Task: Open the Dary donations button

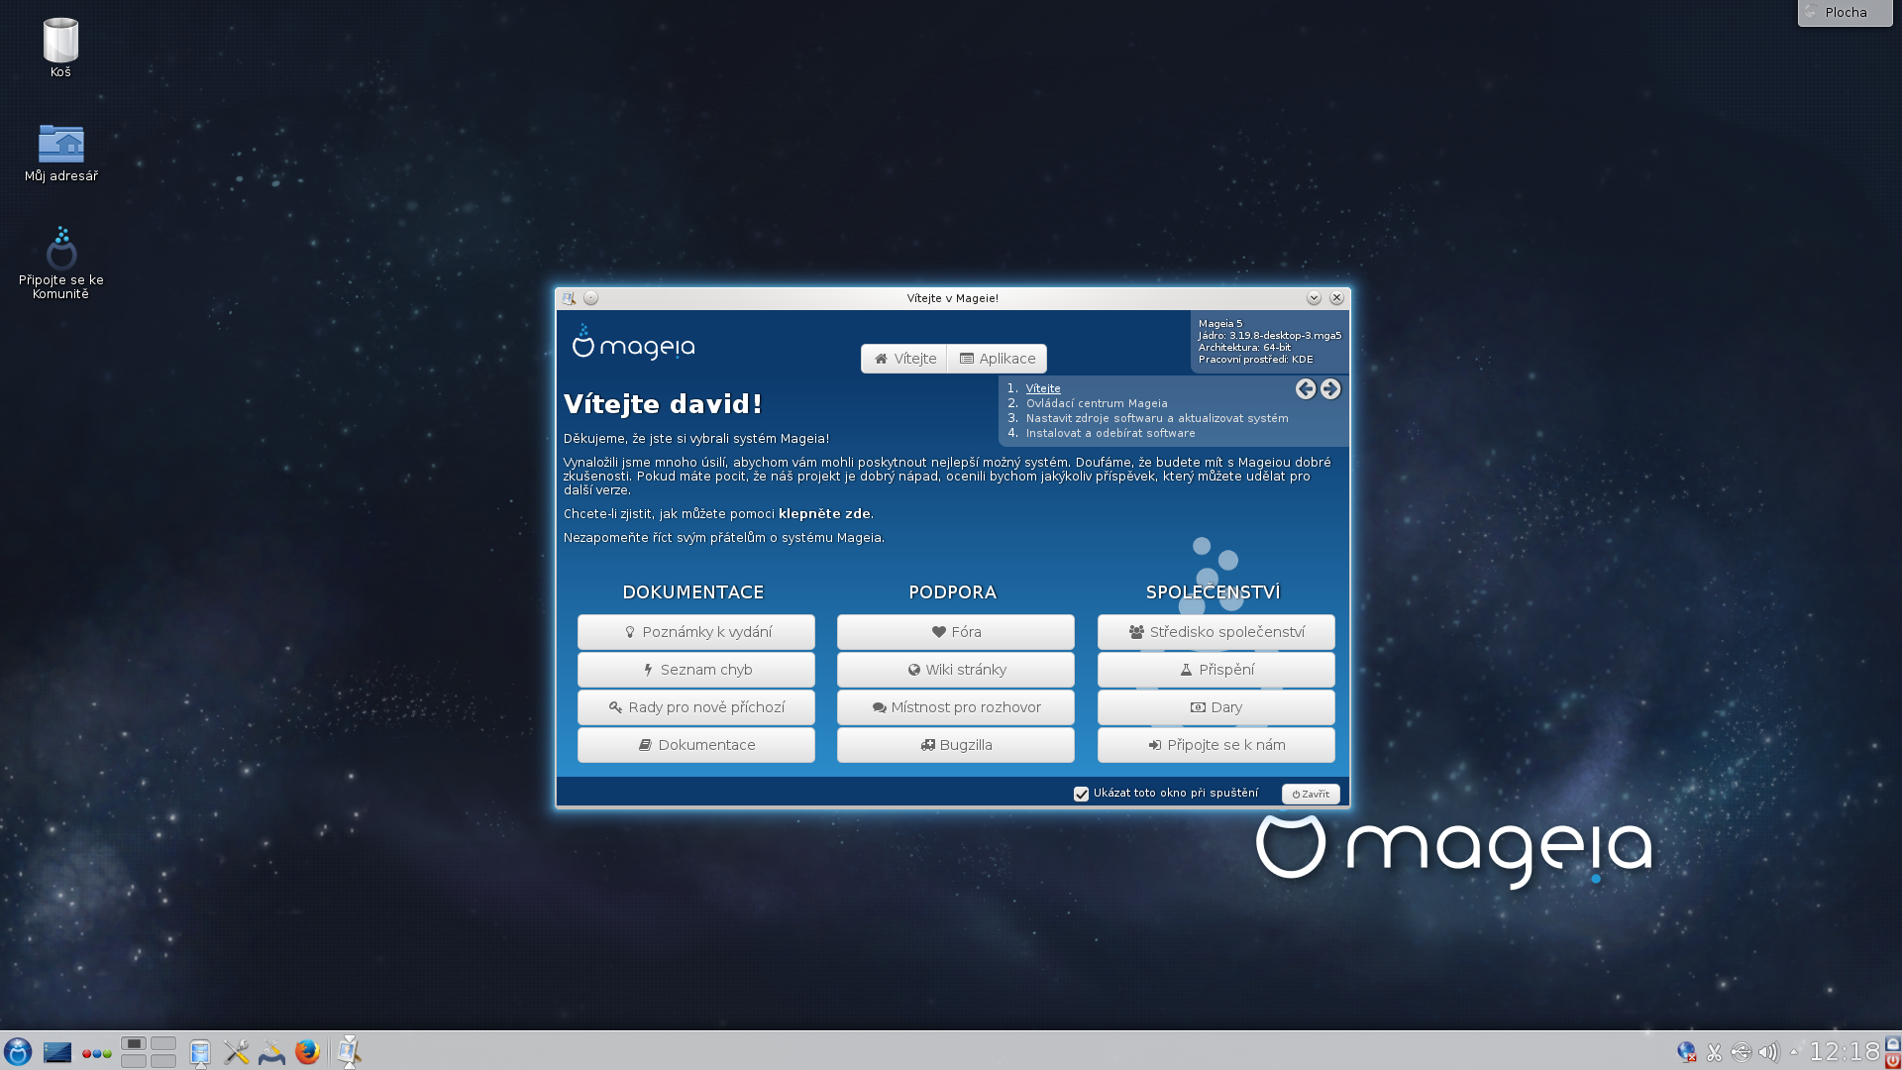Action: point(1216,707)
